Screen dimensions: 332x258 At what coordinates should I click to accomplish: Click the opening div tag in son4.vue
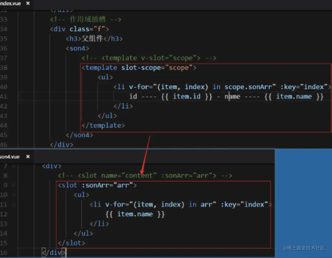tap(52, 166)
